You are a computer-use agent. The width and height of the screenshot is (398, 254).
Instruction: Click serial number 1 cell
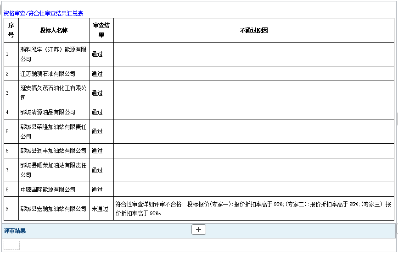pos(11,54)
